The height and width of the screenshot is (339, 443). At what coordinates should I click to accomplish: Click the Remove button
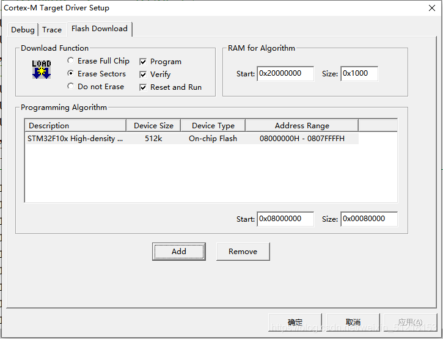[243, 252]
